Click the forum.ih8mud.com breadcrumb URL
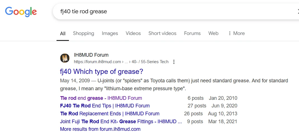This screenshot has height=139, width=299. coord(121,62)
